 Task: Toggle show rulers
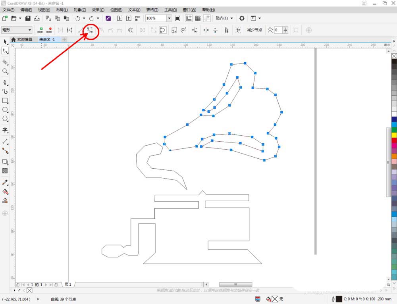(x=189, y=18)
